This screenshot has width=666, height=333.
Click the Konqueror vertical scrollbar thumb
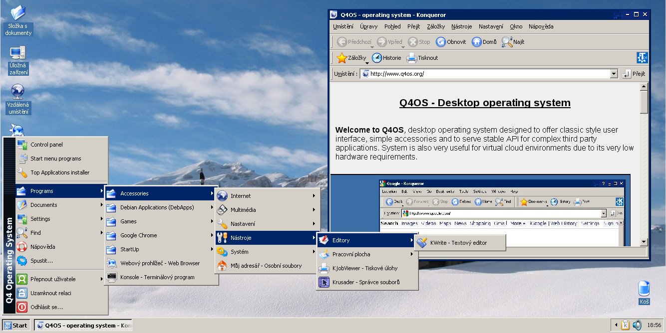coord(644,102)
